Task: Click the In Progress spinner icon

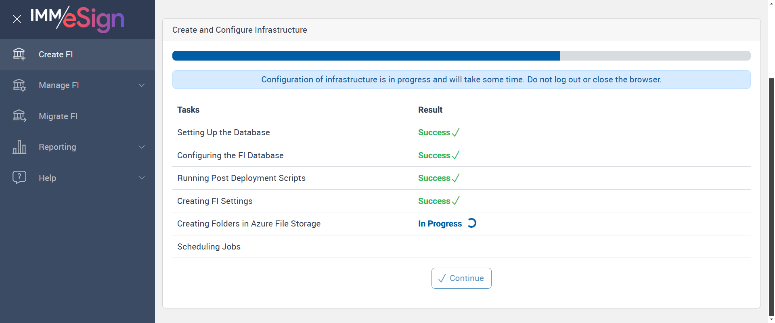Action: [472, 223]
